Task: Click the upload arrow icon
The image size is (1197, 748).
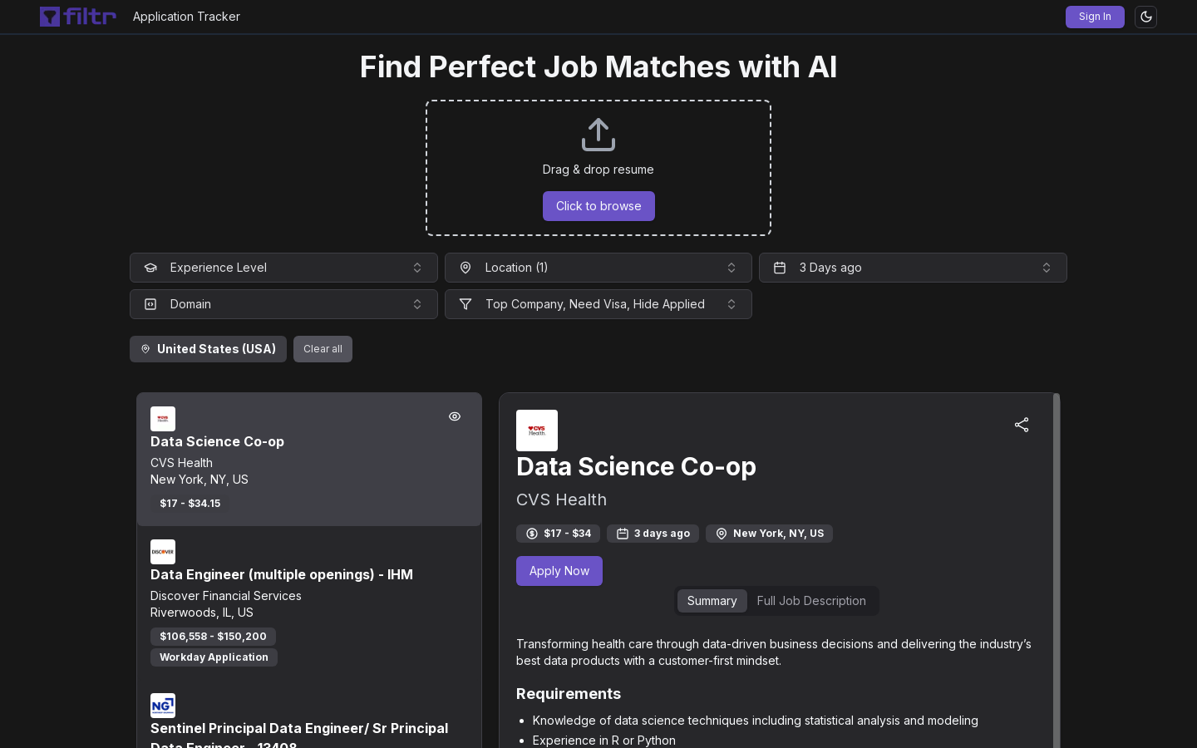Action: click(598, 135)
